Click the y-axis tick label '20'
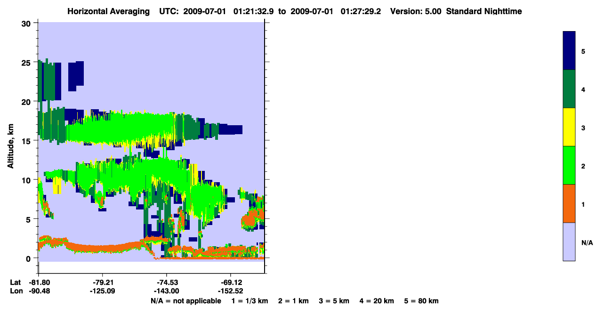The width and height of the screenshot is (612, 314). 26,102
